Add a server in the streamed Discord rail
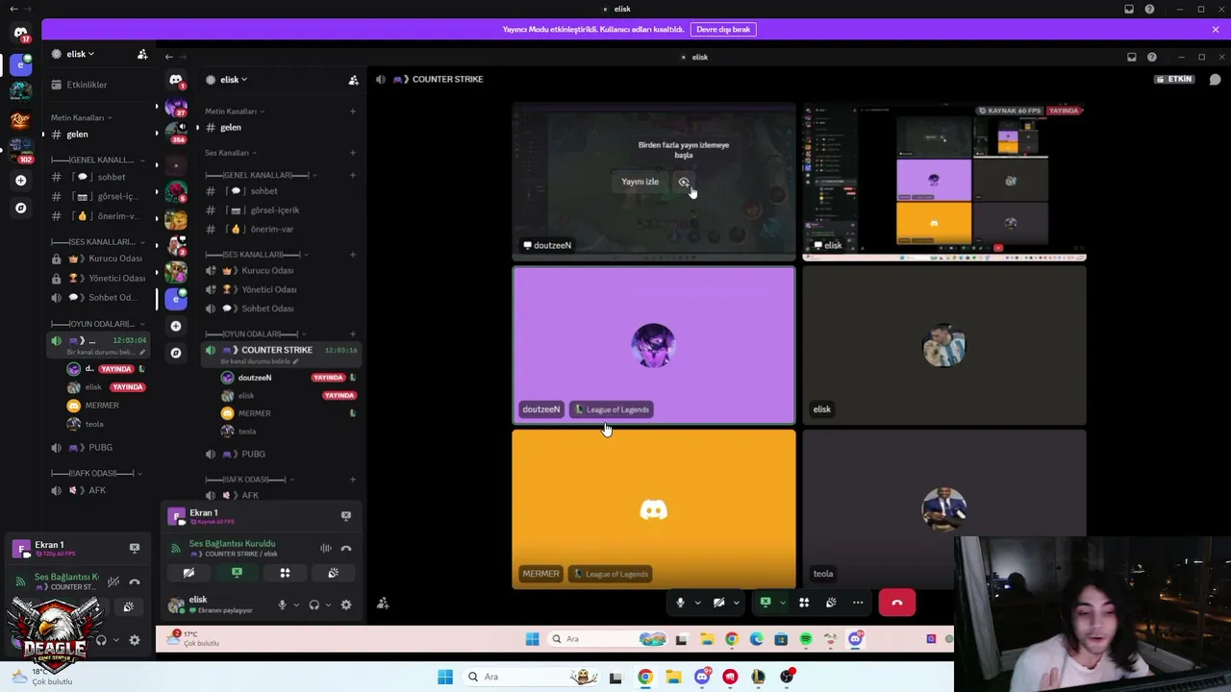The image size is (1231, 692). click(176, 326)
